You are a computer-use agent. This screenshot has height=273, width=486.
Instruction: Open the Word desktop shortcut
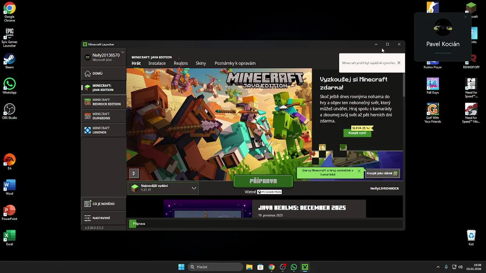[9, 188]
